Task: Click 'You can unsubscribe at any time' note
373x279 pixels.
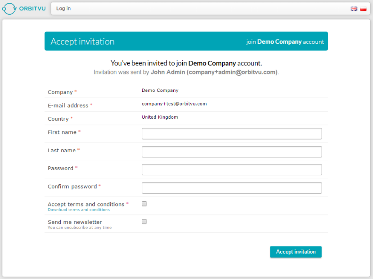Action: click(x=80, y=228)
